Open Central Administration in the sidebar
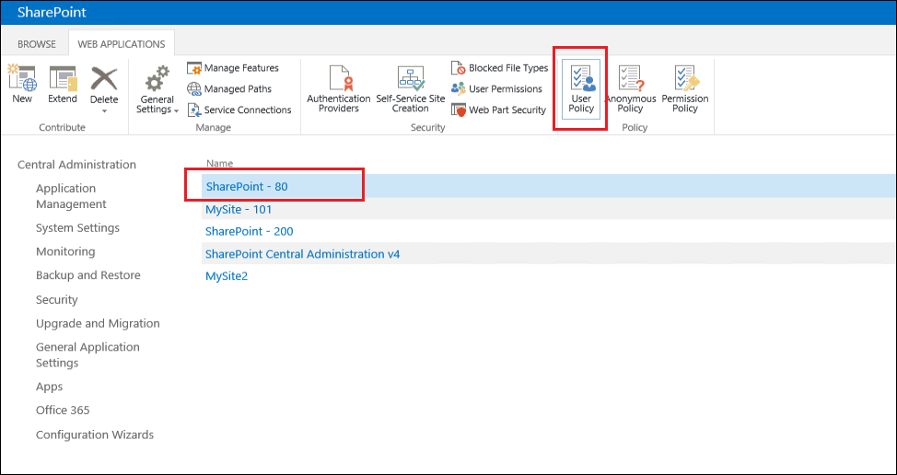The image size is (897, 475). pos(76,165)
